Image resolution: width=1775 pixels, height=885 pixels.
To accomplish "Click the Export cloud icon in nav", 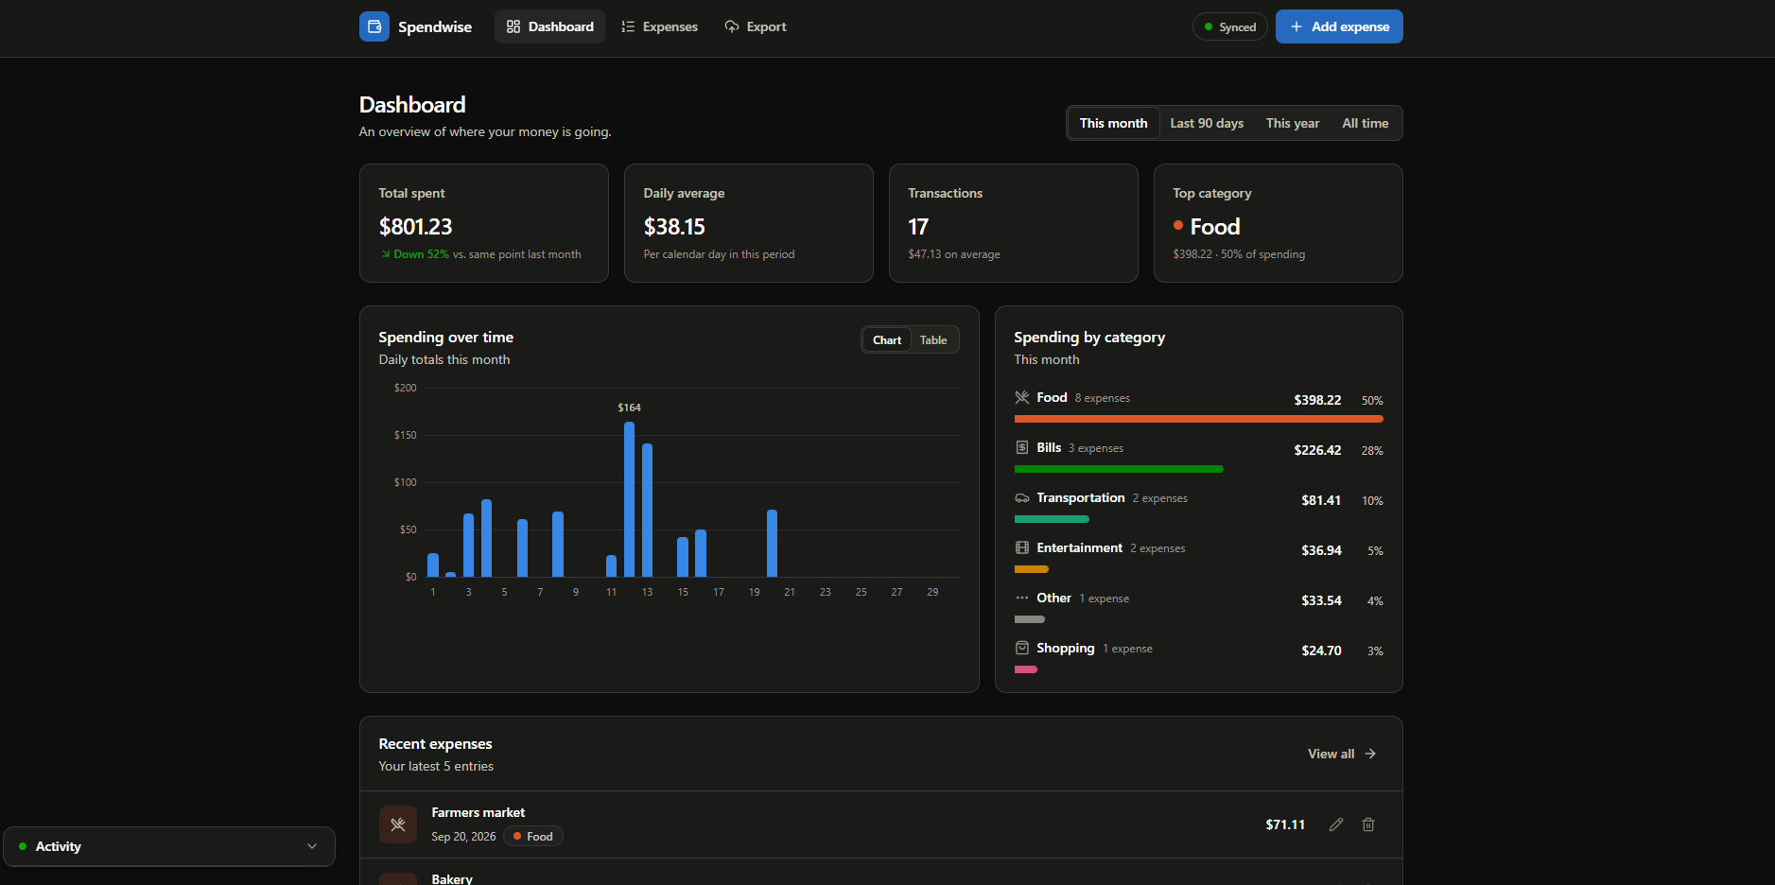I will point(732,26).
